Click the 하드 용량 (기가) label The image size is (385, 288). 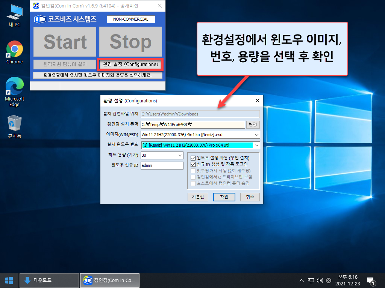pos(123,155)
